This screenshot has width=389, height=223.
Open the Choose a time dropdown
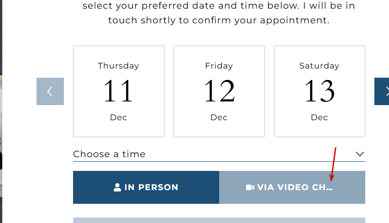(x=219, y=154)
